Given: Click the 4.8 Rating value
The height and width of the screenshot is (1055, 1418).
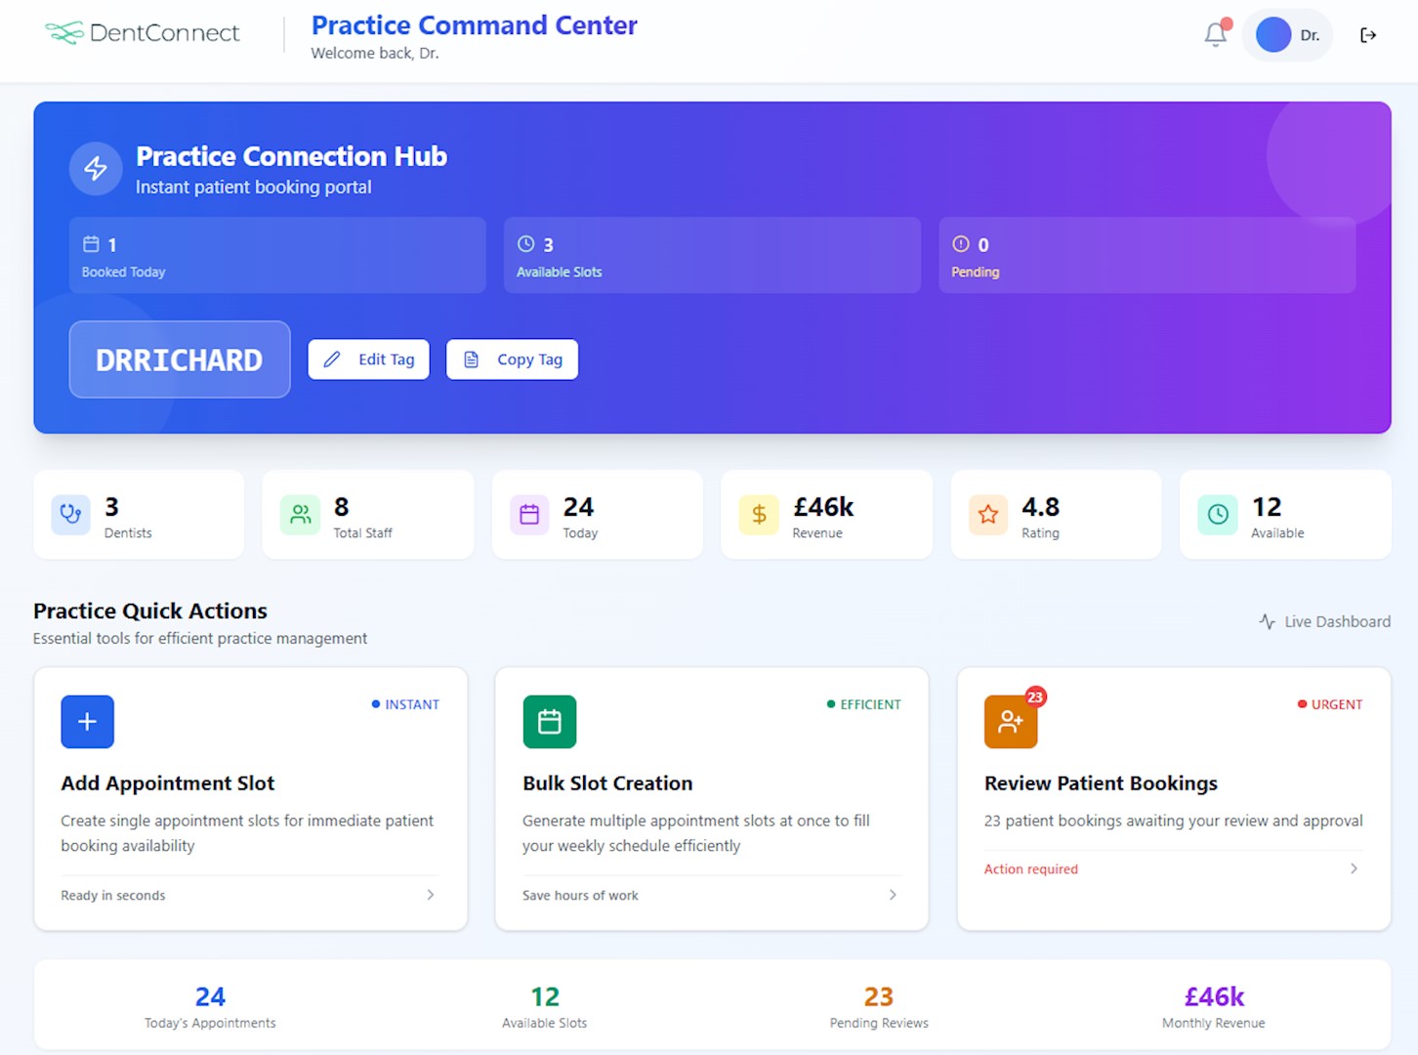Looking at the screenshot, I should 1040,507.
